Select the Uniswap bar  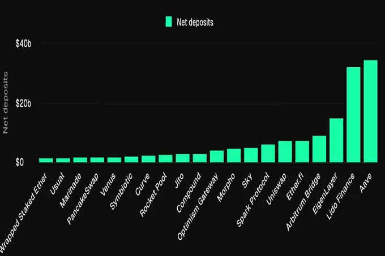click(x=285, y=151)
